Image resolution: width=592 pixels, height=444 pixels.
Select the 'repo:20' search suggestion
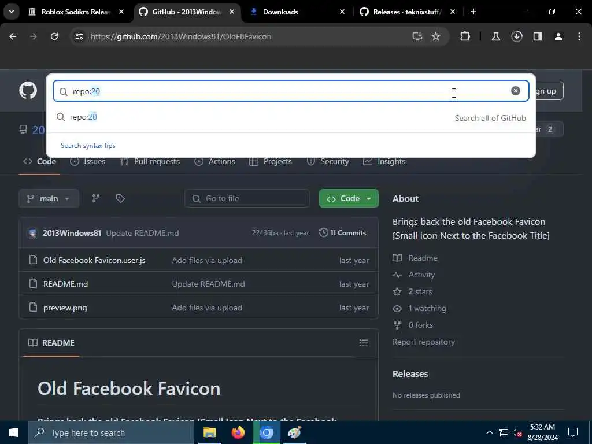[x=291, y=117]
